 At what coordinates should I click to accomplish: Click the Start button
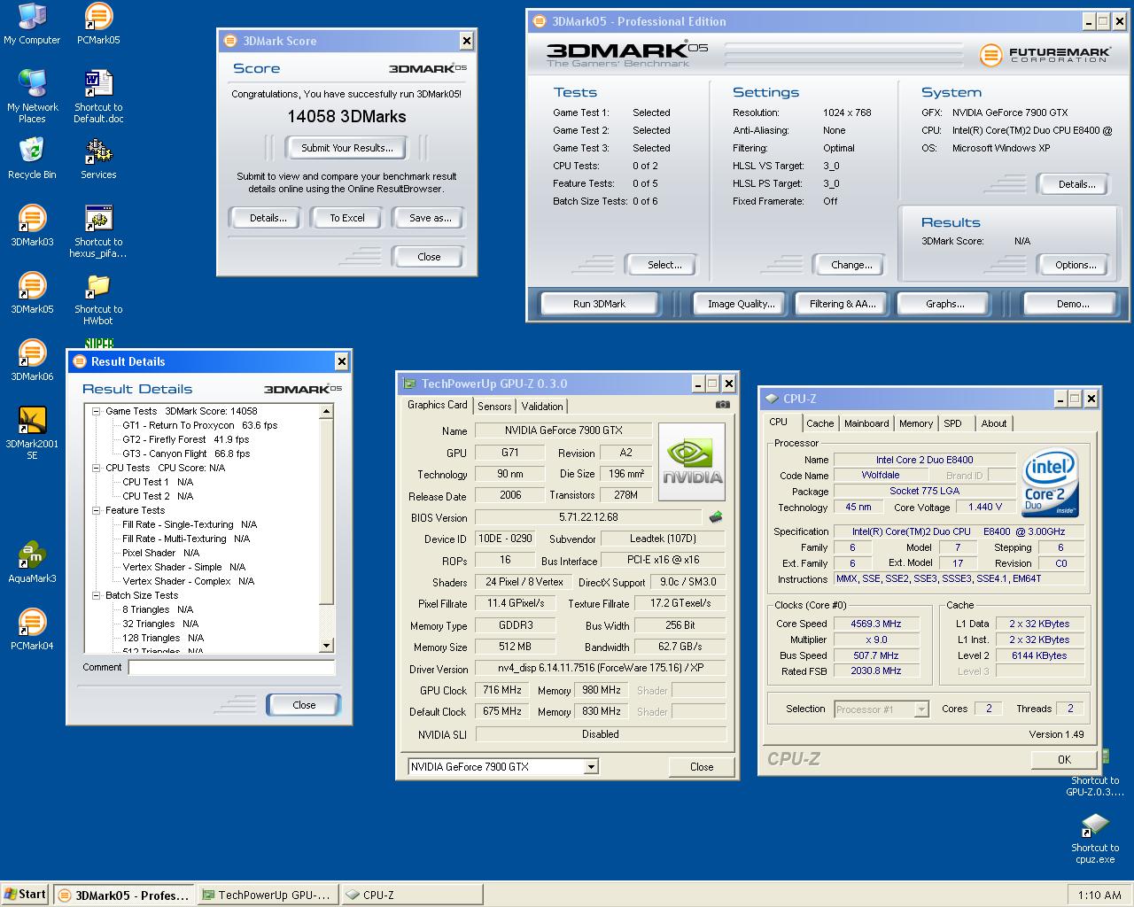25,895
